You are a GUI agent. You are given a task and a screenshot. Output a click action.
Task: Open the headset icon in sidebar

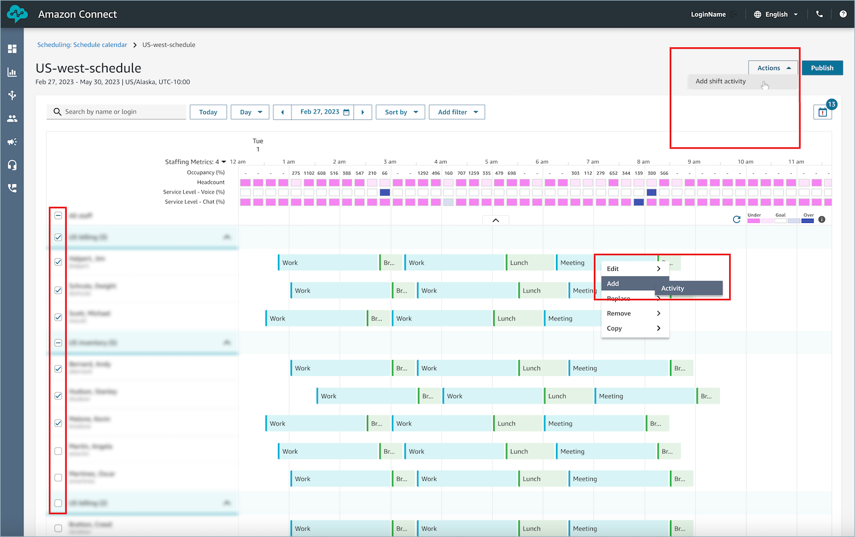coord(12,165)
